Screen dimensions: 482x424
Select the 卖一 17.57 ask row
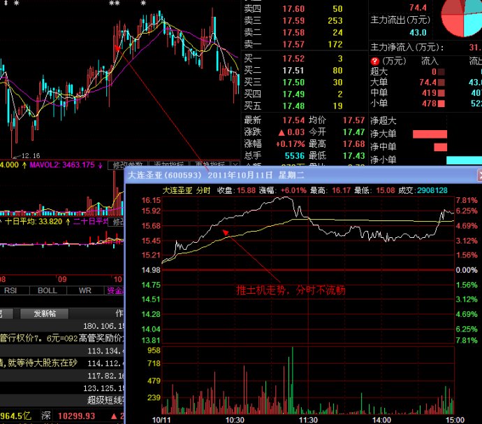293,44
